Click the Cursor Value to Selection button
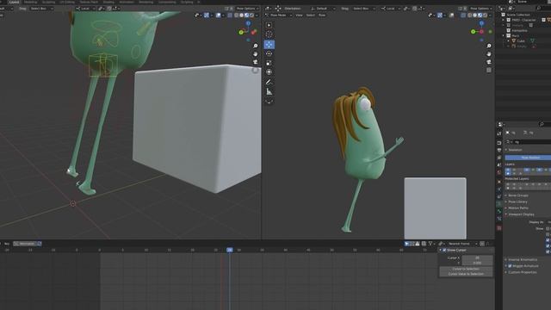Image resolution: width=551 pixels, height=310 pixels. coord(466,274)
